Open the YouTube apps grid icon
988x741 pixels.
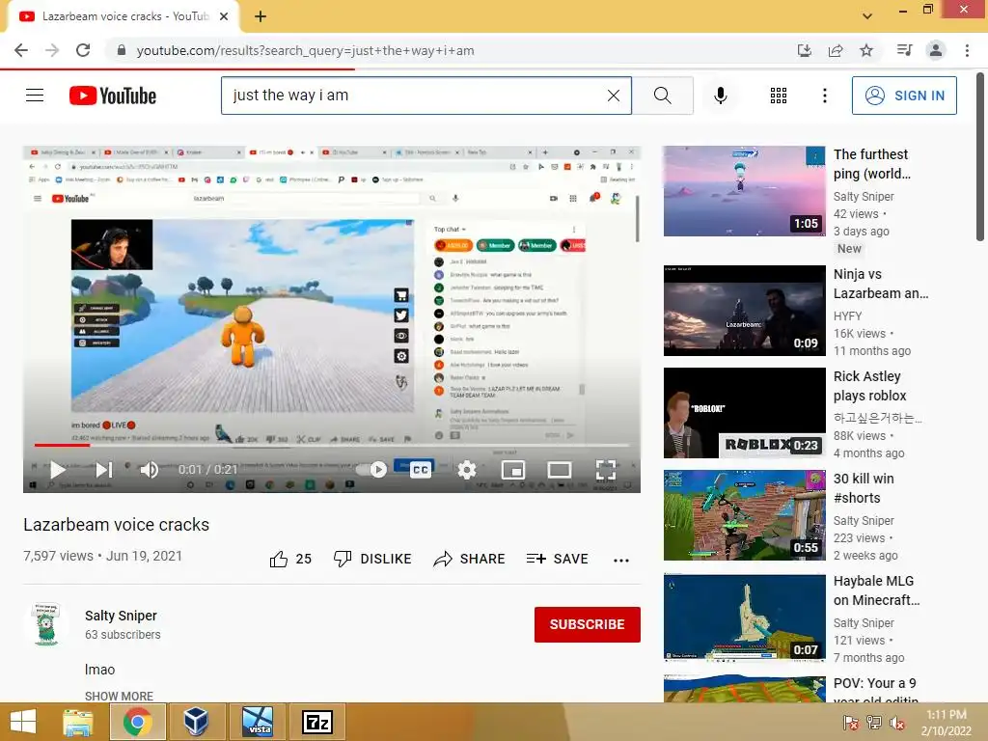tap(779, 96)
